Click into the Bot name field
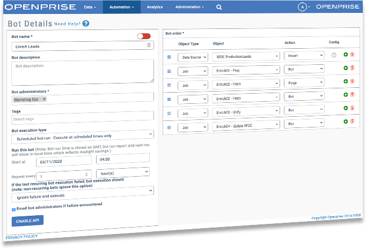This screenshot has height=249, width=366. coord(83,46)
